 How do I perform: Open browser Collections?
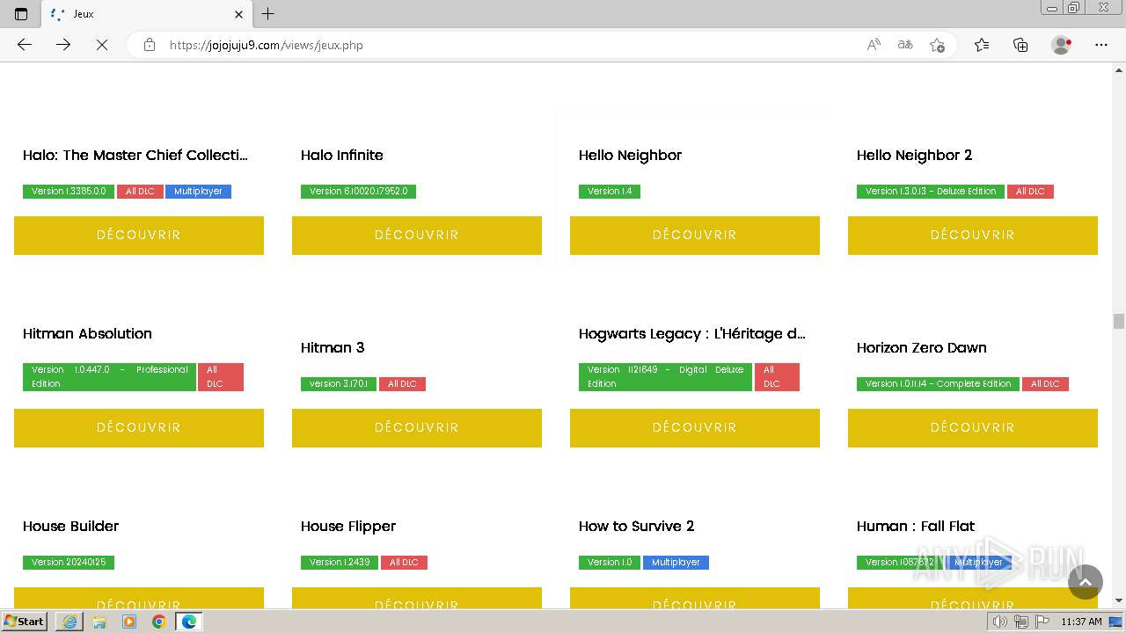pyautogui.click(x=1020, y=45)
